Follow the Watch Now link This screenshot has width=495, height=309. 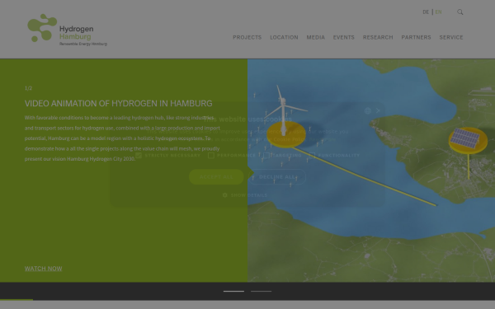(x=43, y=269)
